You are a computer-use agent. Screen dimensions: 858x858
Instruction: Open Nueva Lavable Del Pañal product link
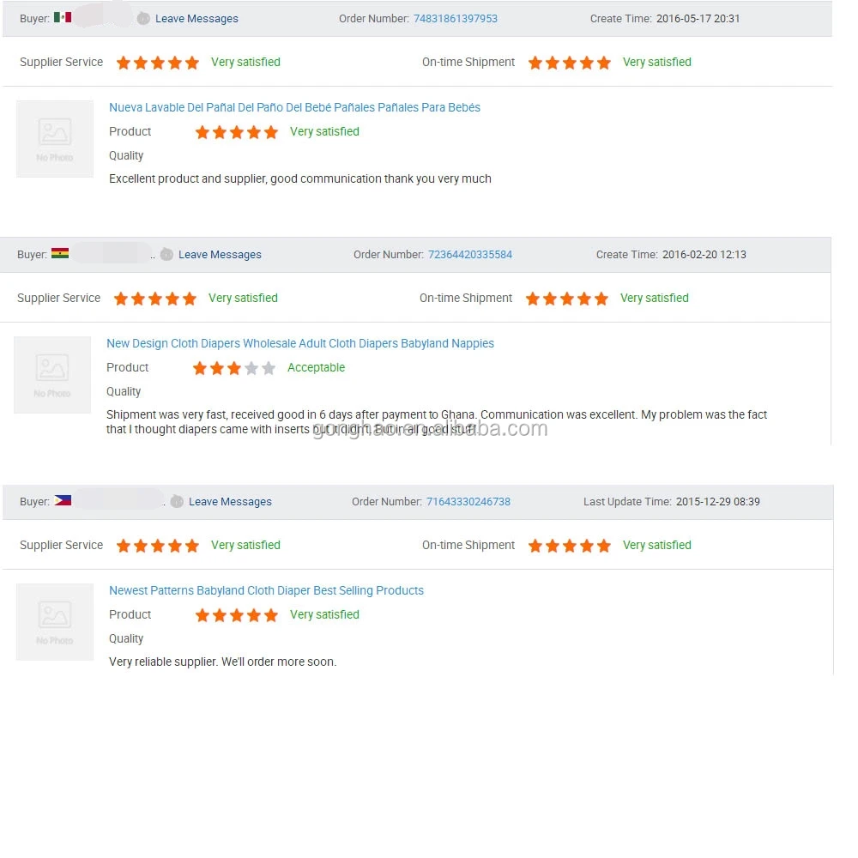294,107
